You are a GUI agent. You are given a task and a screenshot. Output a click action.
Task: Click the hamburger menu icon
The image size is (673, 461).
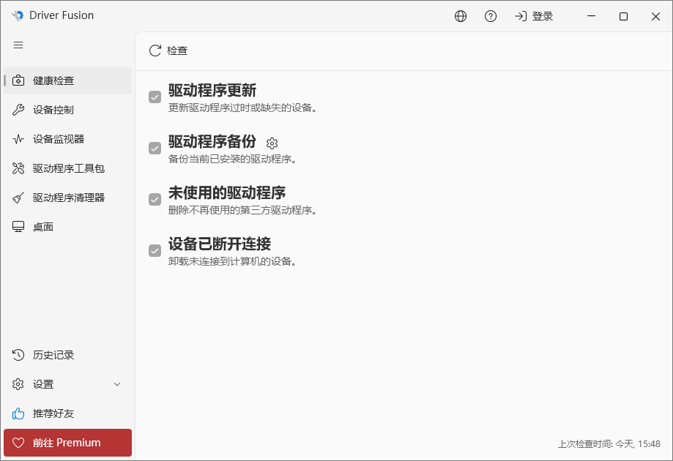[x=18, y=45]
